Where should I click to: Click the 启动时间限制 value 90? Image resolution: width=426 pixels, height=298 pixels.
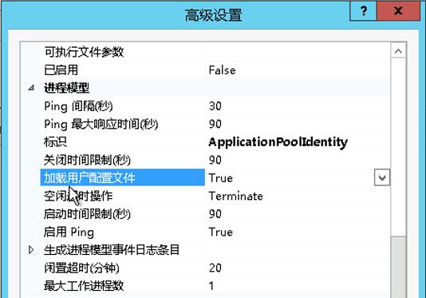tap(215, 214)
